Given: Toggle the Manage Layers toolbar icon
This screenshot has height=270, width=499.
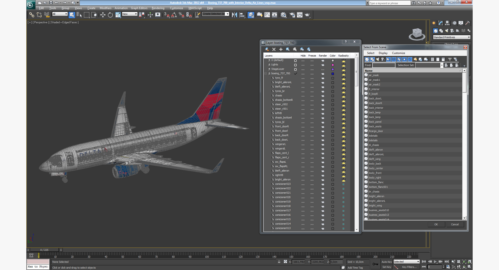Looking at the screenshot, I should coord(251,15).
